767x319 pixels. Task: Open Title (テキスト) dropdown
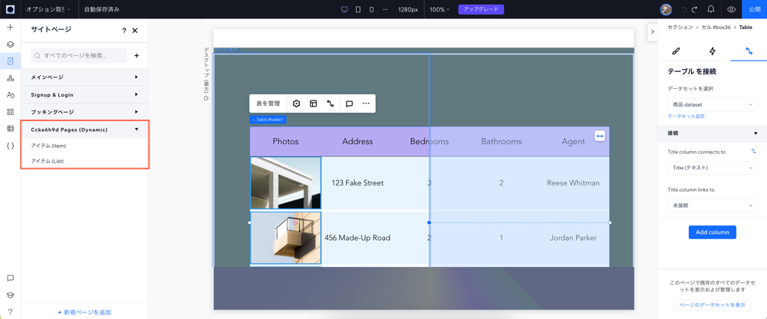713,168
